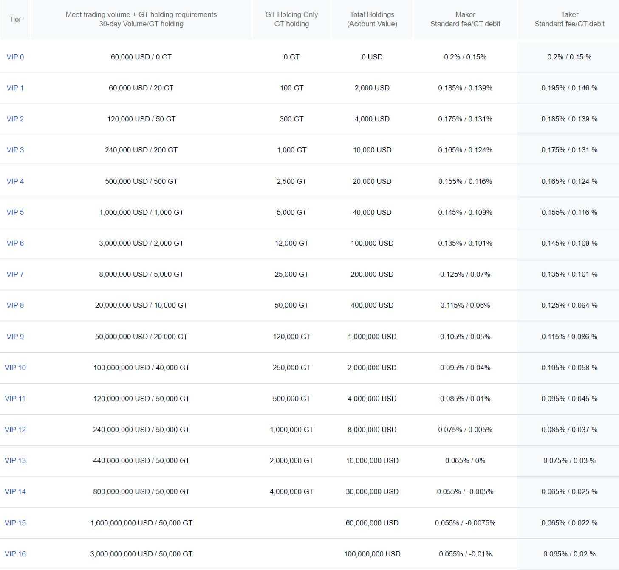Select the Total Holdings (Account Value) header
The image size is (619, 570).
click(x=372, y=19)
